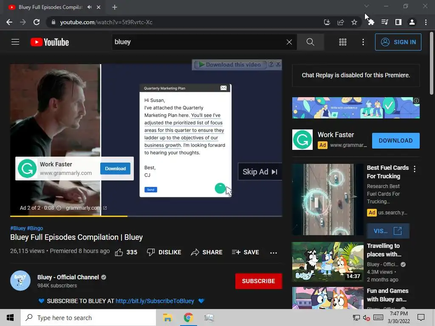Open the notification center icon
Image resolution: width=435 pixels, height=326 pixels.
click(x=421, y=318)
